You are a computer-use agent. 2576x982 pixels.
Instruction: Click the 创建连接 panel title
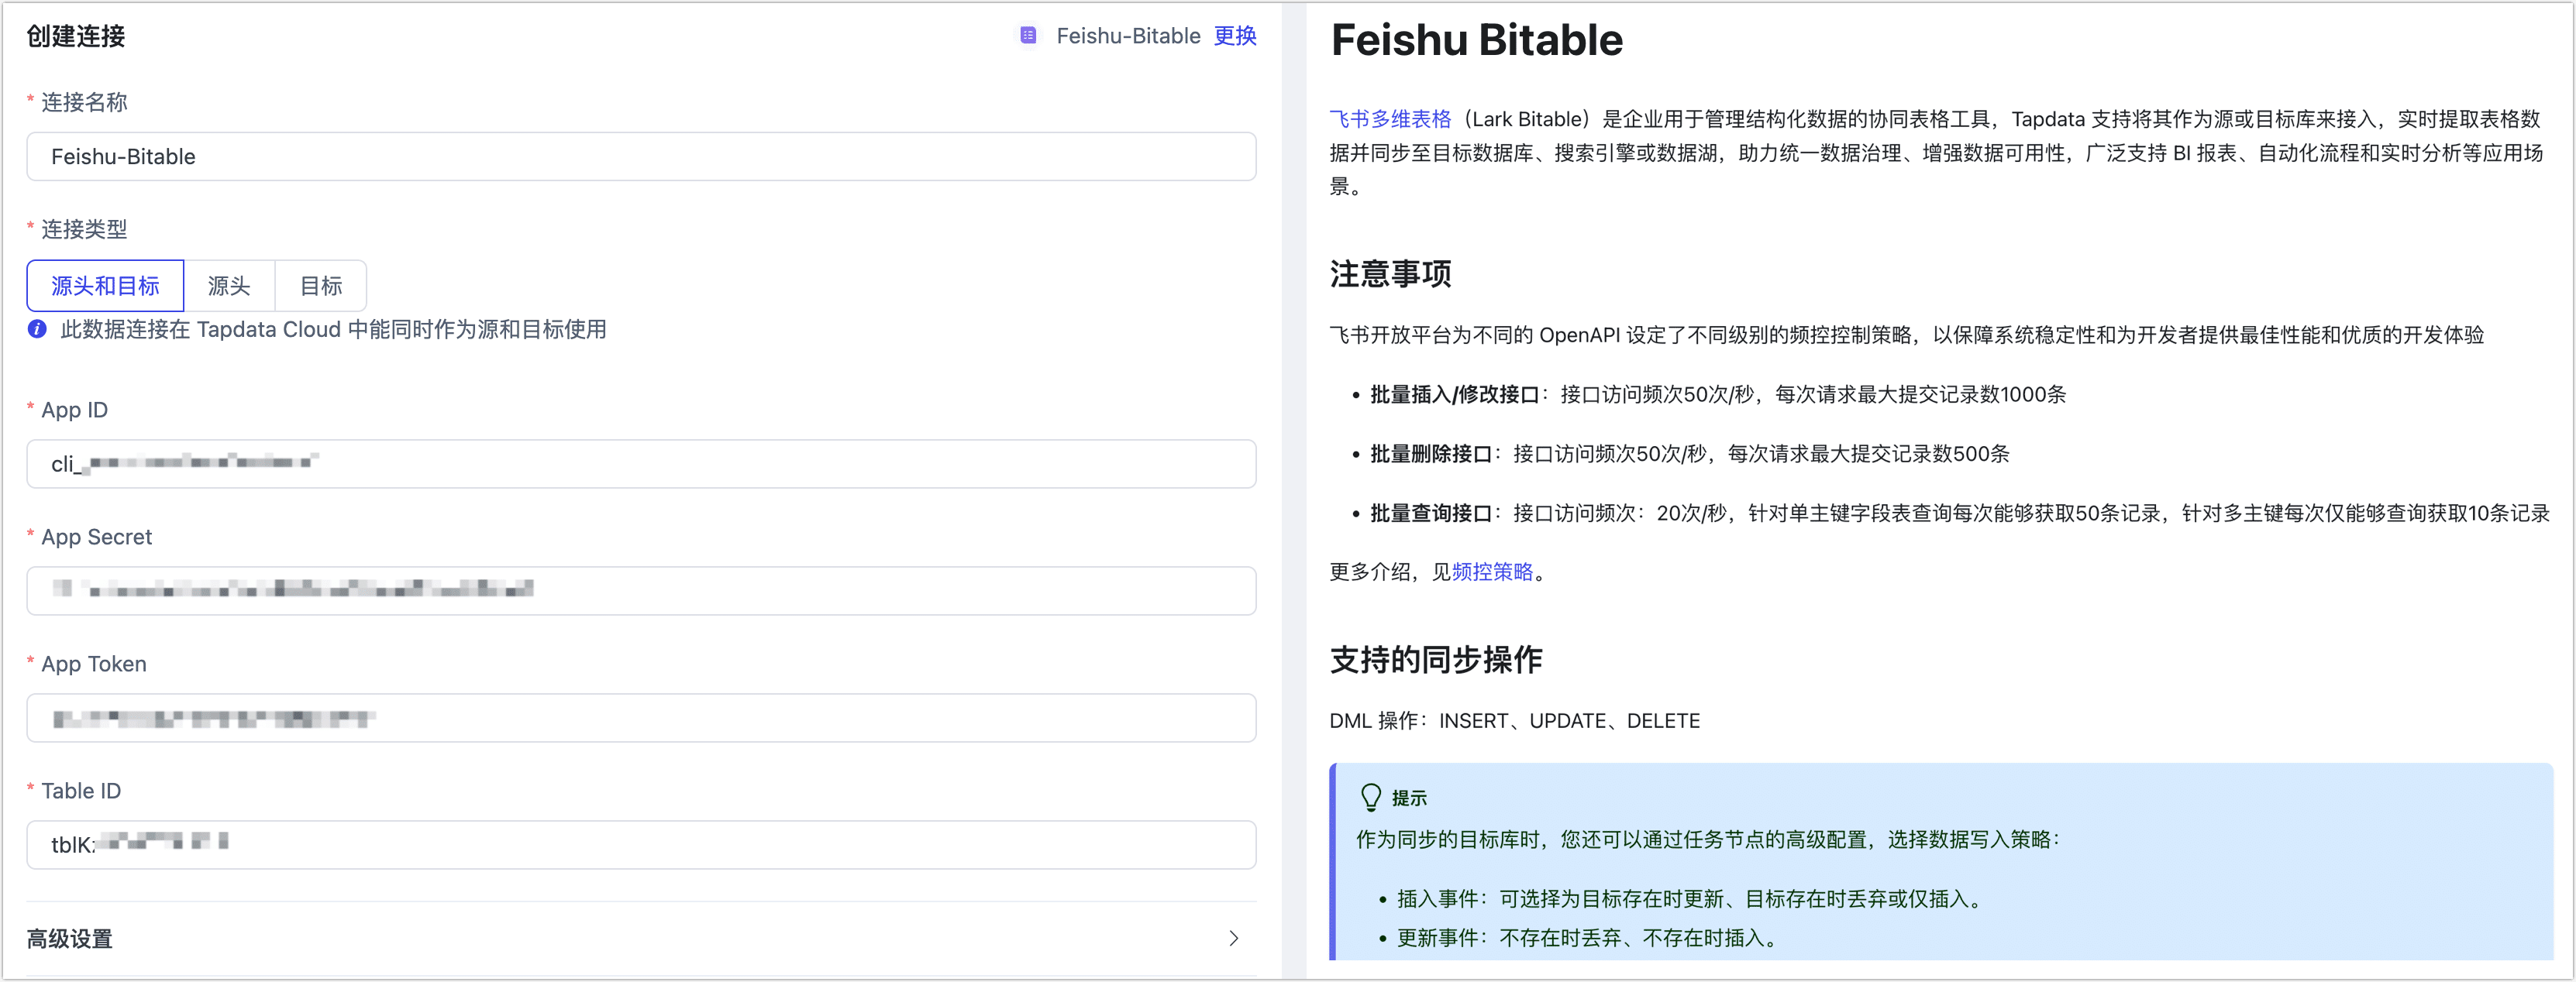[x=76, y=37]
